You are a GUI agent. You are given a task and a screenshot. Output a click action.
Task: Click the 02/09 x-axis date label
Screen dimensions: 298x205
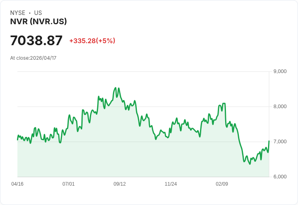click(222, 184)
